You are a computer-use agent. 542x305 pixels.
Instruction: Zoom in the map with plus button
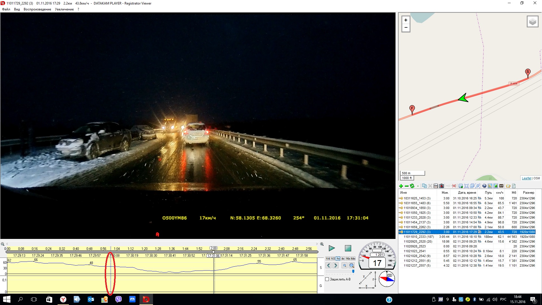click(406, 20)
